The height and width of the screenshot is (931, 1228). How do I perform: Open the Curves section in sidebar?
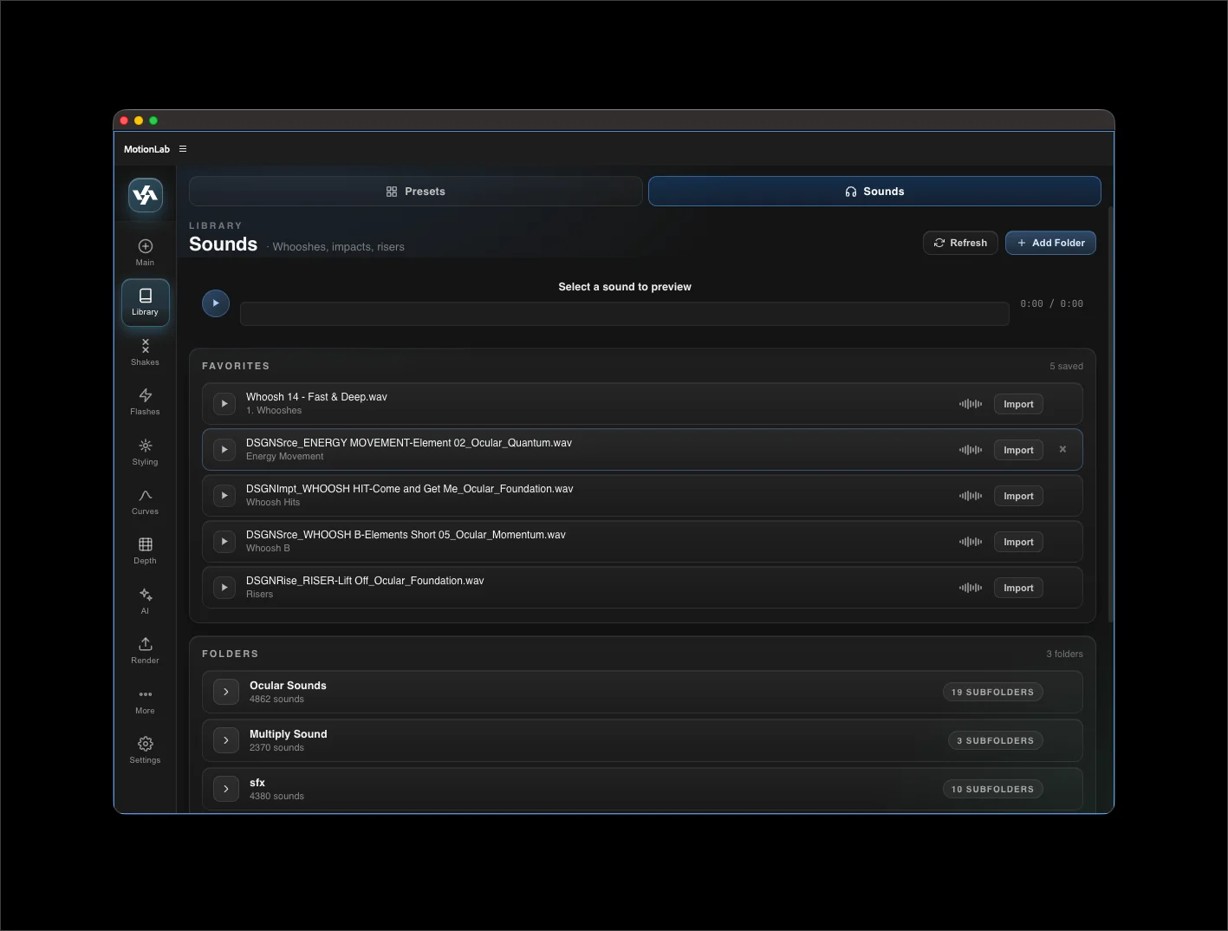(x=146, y=501)
